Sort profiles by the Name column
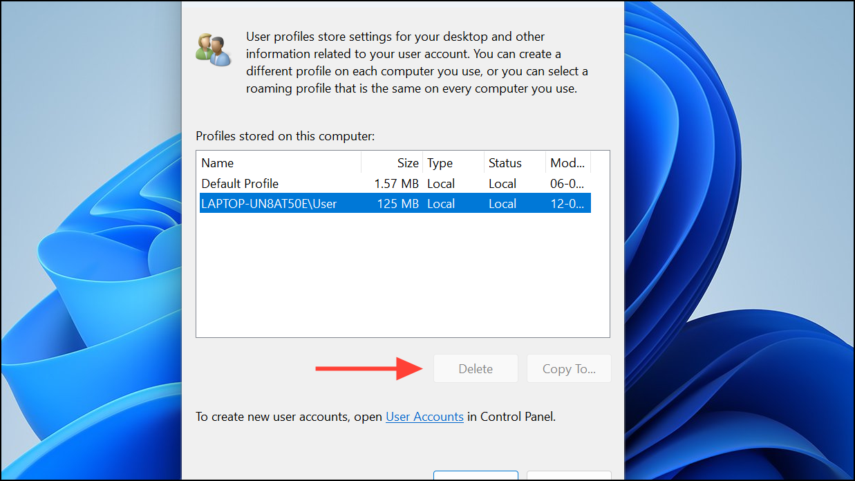The image size is (855, 481). (x=217, y=162)
